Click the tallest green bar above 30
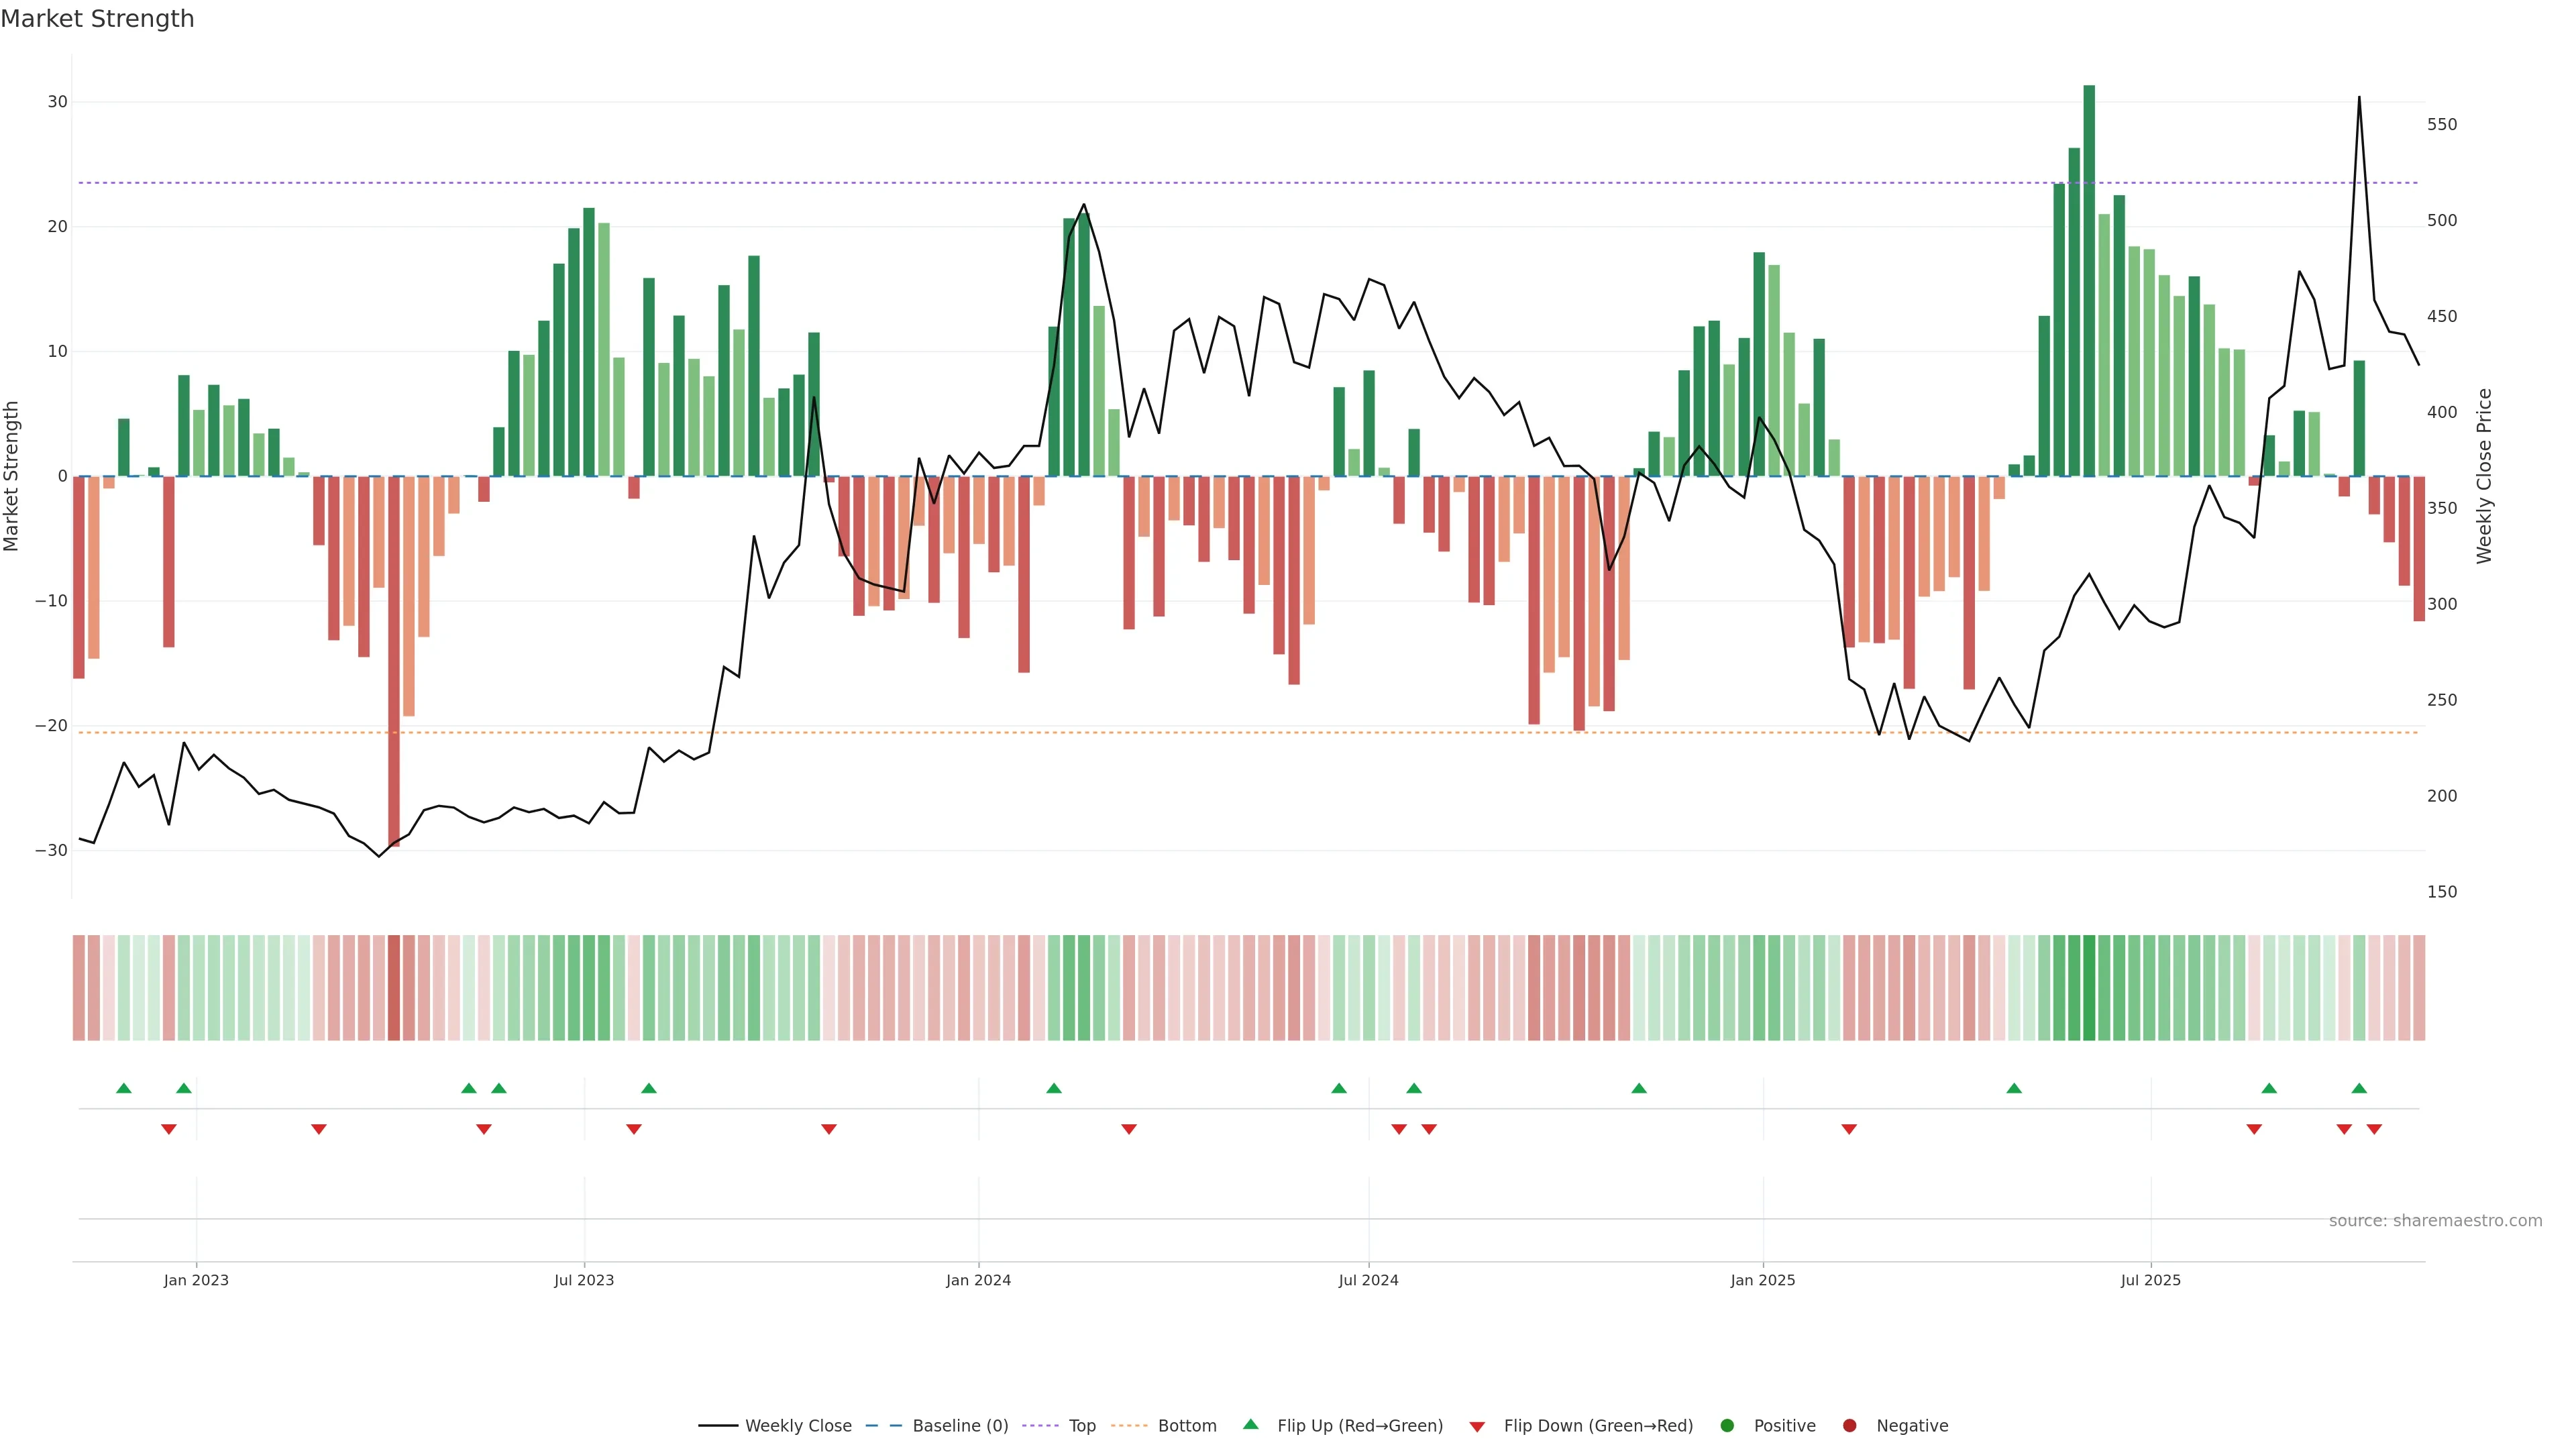This screenshot has height=1449, width=2576. pos(2089,280)
